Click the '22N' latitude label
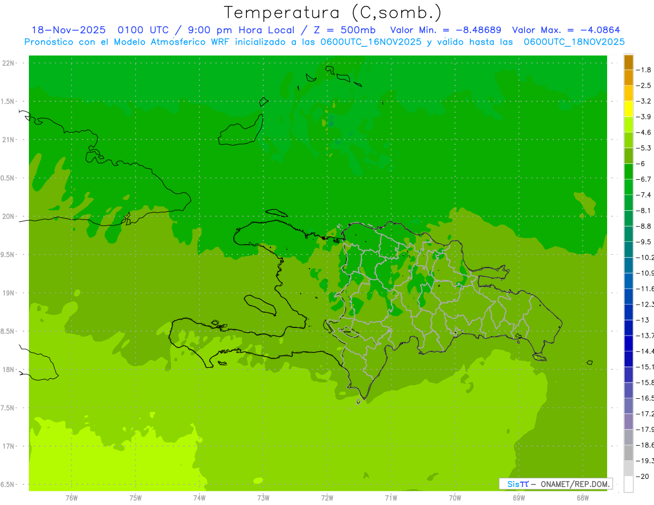This screenshot has width=654, height=505. point(8,63)
